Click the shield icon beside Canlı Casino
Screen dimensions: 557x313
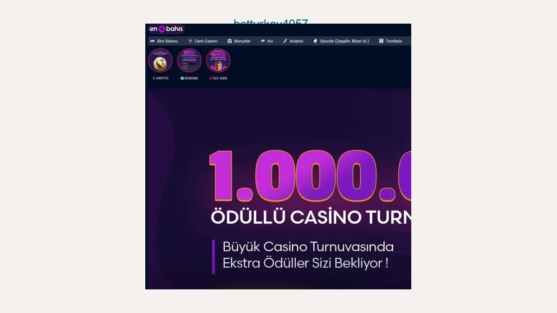coord(190,41)
